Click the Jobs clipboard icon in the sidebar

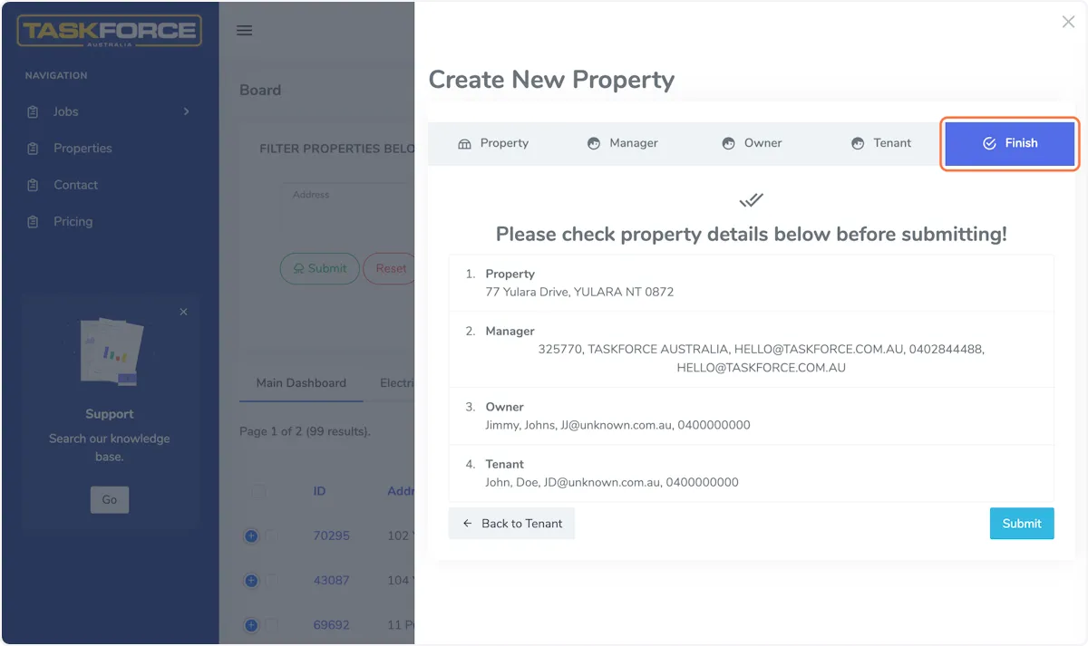click(x=34, y=111)
